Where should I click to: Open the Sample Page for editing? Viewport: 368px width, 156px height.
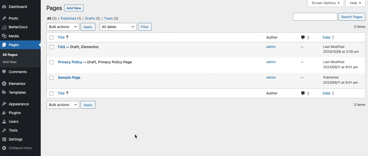pos(69,77)
